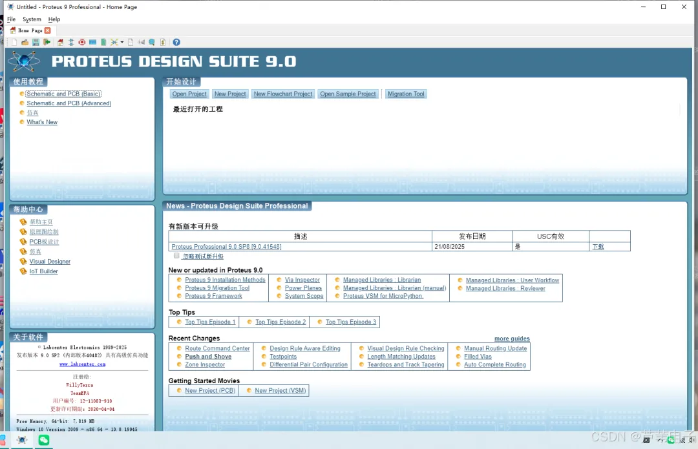Click the New Project button
The image size is (698, 449).
point(229,94)
